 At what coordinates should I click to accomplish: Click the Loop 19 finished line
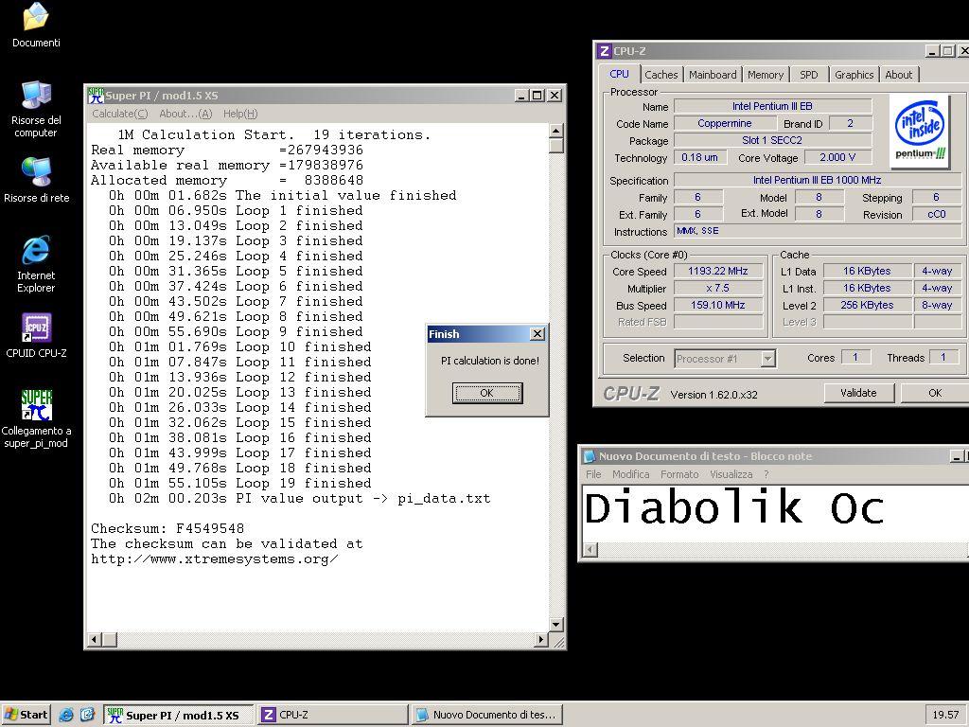tap(240, 484)
